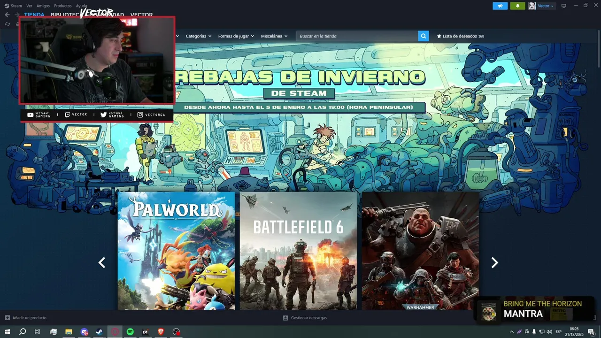Expand the Formas de jugar dropdown

(236, 36)
